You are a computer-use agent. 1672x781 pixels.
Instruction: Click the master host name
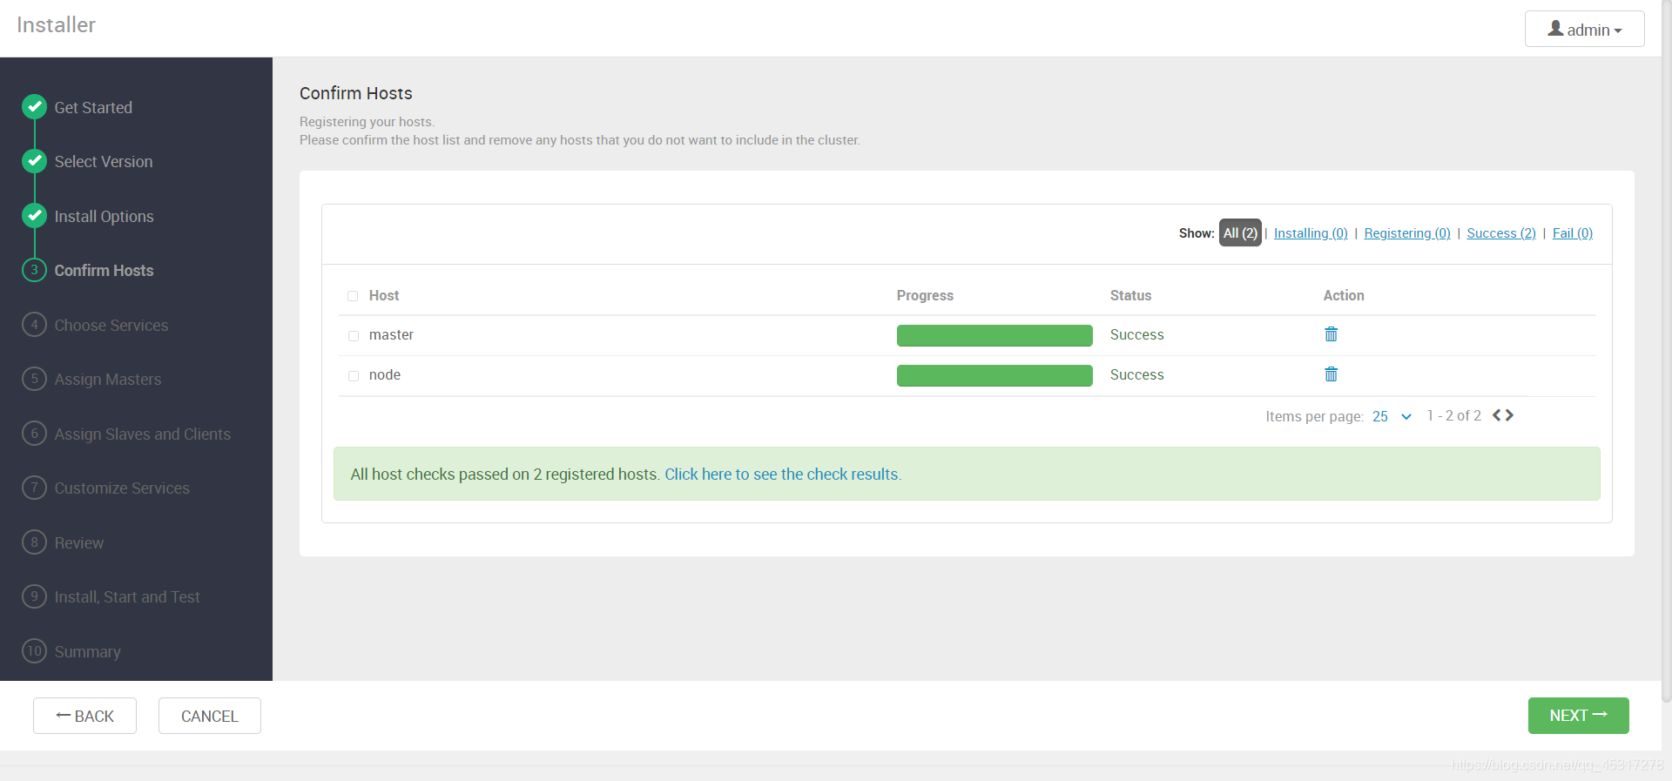click(391, 335)
